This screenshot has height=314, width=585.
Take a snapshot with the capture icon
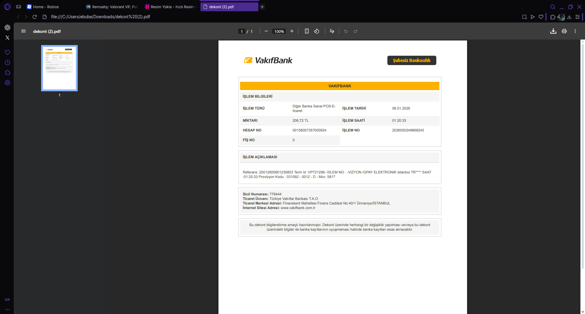tap(524, 17)
